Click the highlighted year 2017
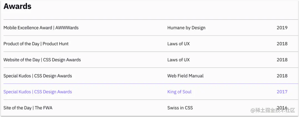Image resolution: width=299 pixels, height=117 pixels. click(x=282, y=92)
